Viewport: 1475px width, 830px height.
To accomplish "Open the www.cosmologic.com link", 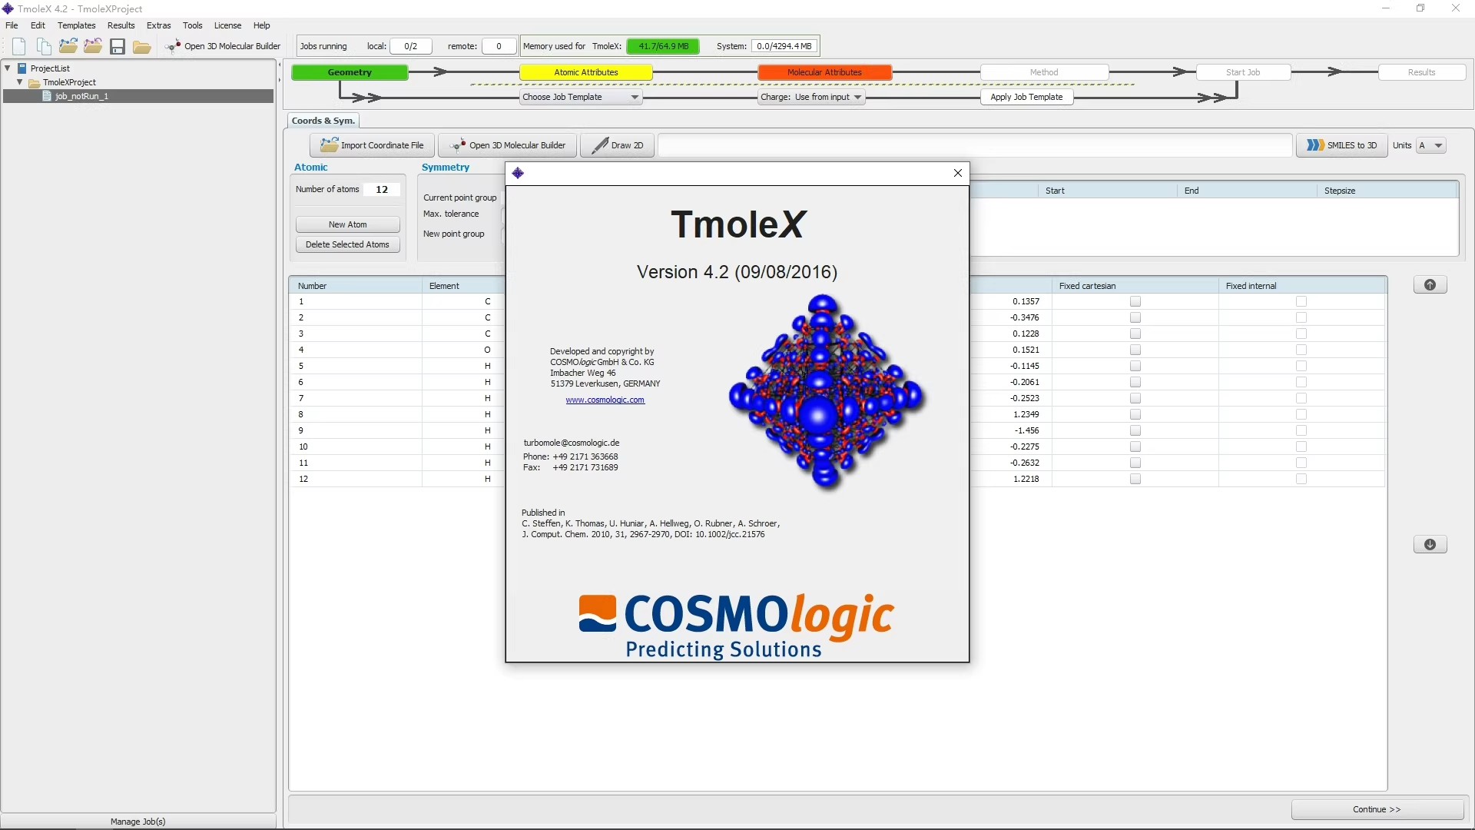I will tap(605, 400).
